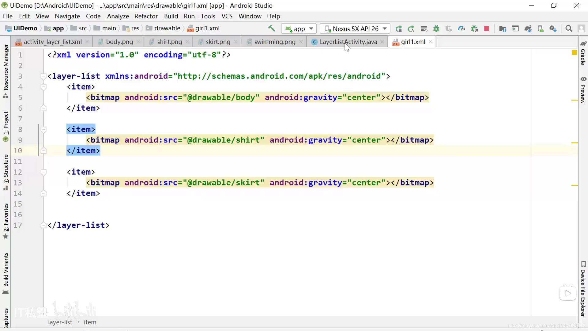Select the activity_layer_list.xml tab

53,42
